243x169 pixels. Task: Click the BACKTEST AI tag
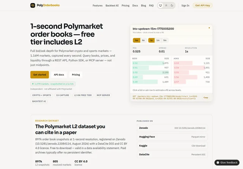pyautogui.click(x=39, y=101)
